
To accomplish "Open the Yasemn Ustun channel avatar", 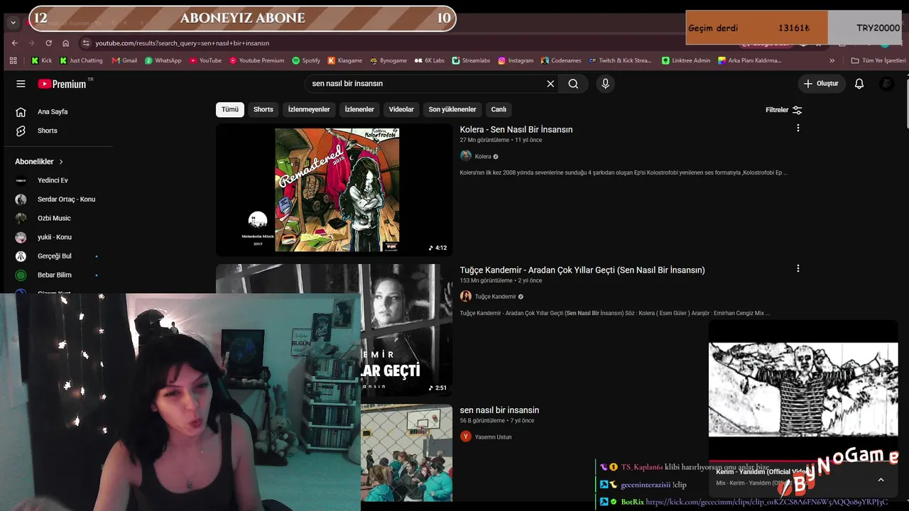I will pyautogui.click(x=466, y=436).
